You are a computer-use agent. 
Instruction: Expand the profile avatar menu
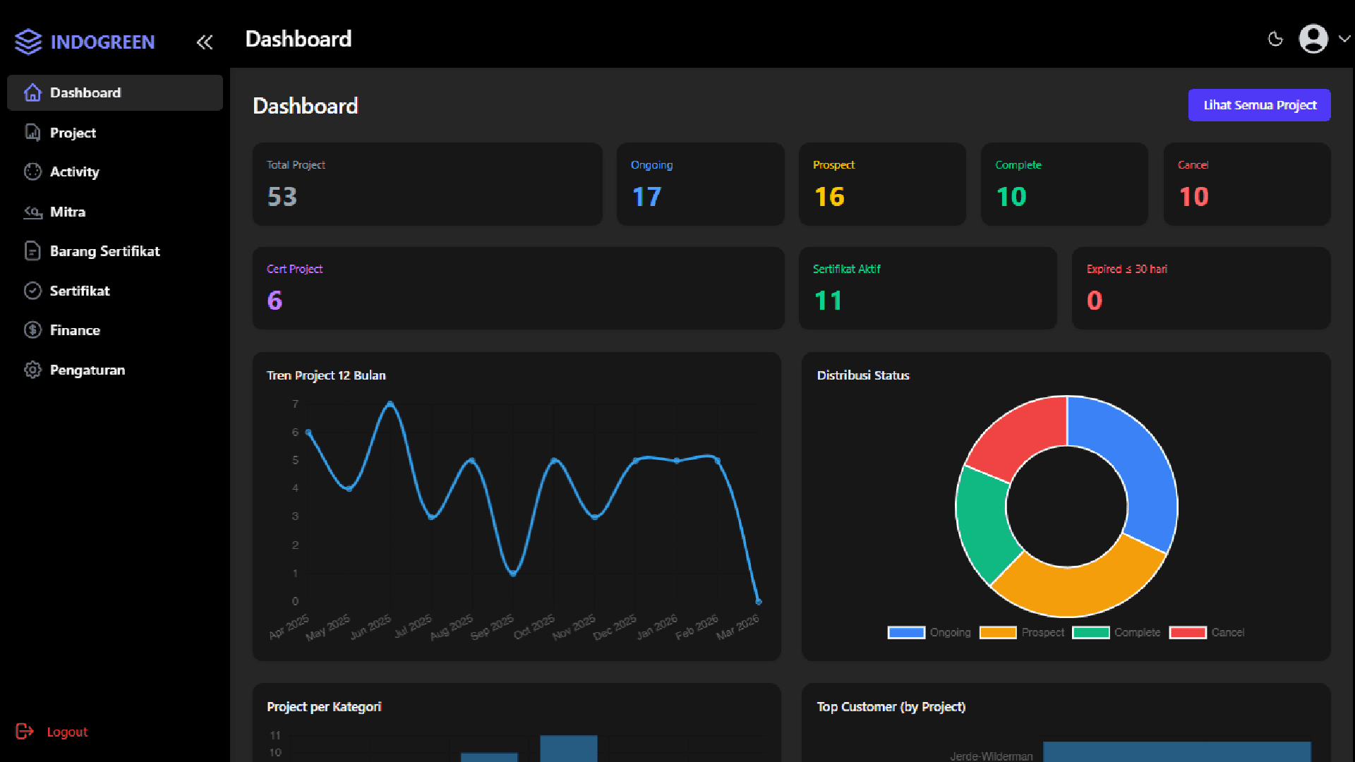tap(1313, 39)
